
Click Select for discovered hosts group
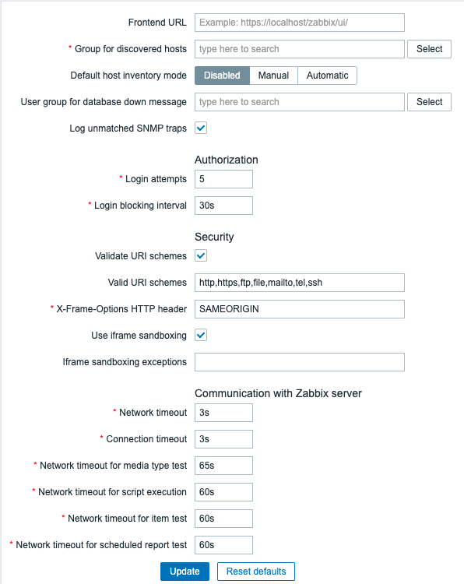pos(429,49)
